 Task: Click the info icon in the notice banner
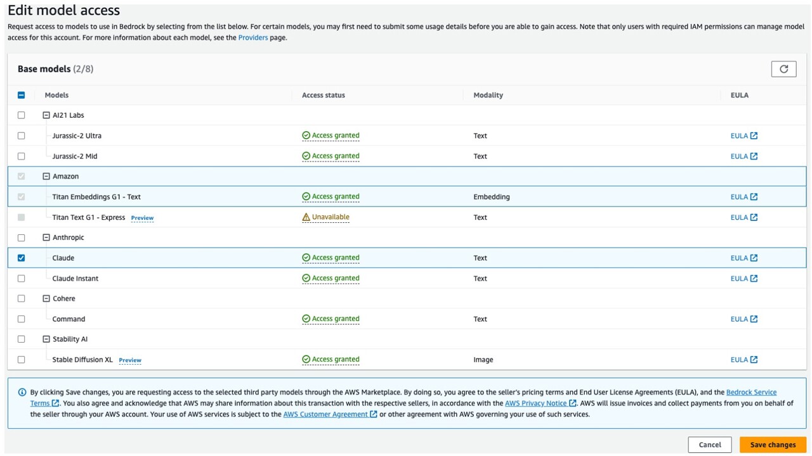tap(22, 393)
